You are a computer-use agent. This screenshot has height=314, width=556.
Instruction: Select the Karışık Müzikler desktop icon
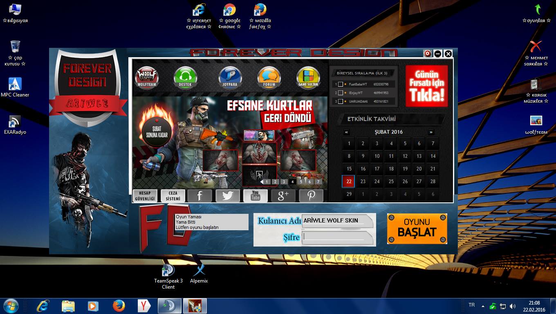click(x=536, y=91)
